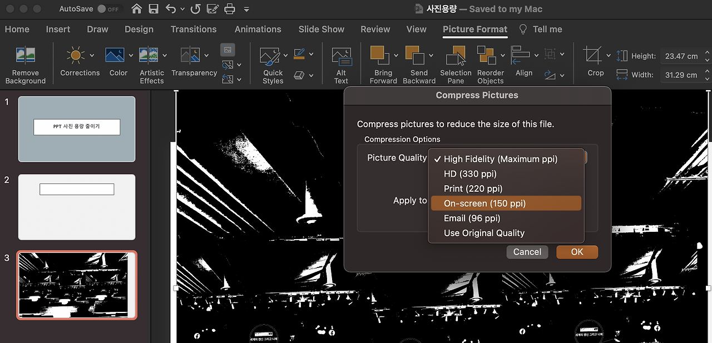
Task: Click the Tell me search box
Action: coord(541,29)
